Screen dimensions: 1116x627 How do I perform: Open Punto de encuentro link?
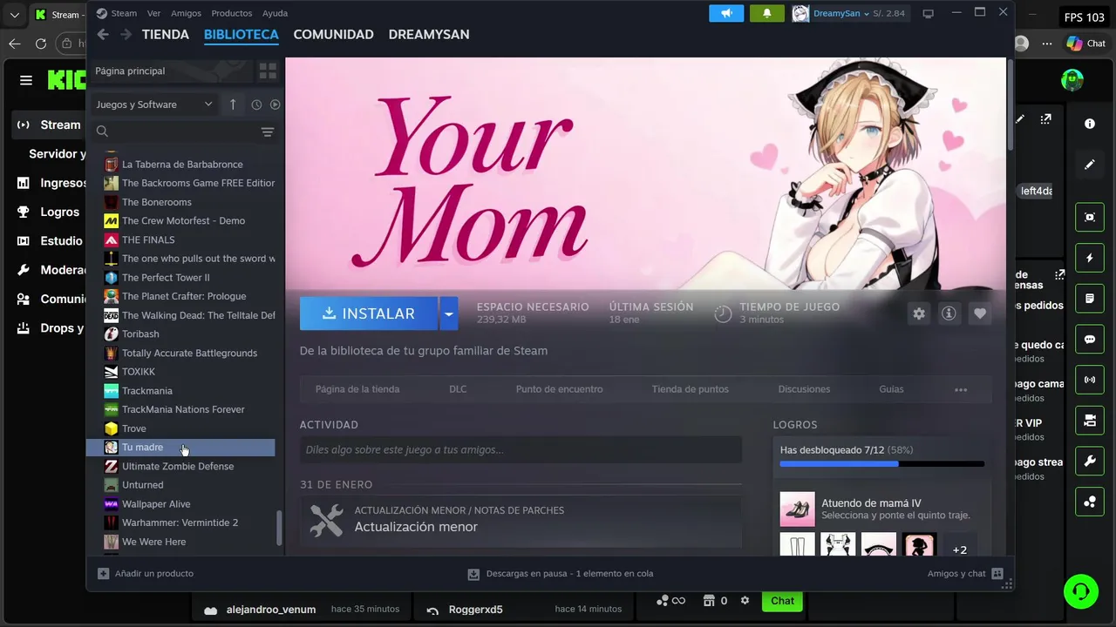click(x=559, y=389)
